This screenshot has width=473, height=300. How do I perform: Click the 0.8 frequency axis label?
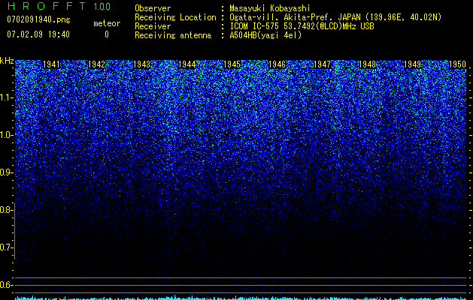coord(6,210)
